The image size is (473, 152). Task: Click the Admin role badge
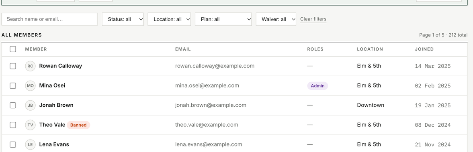click(x=317, y=86)
